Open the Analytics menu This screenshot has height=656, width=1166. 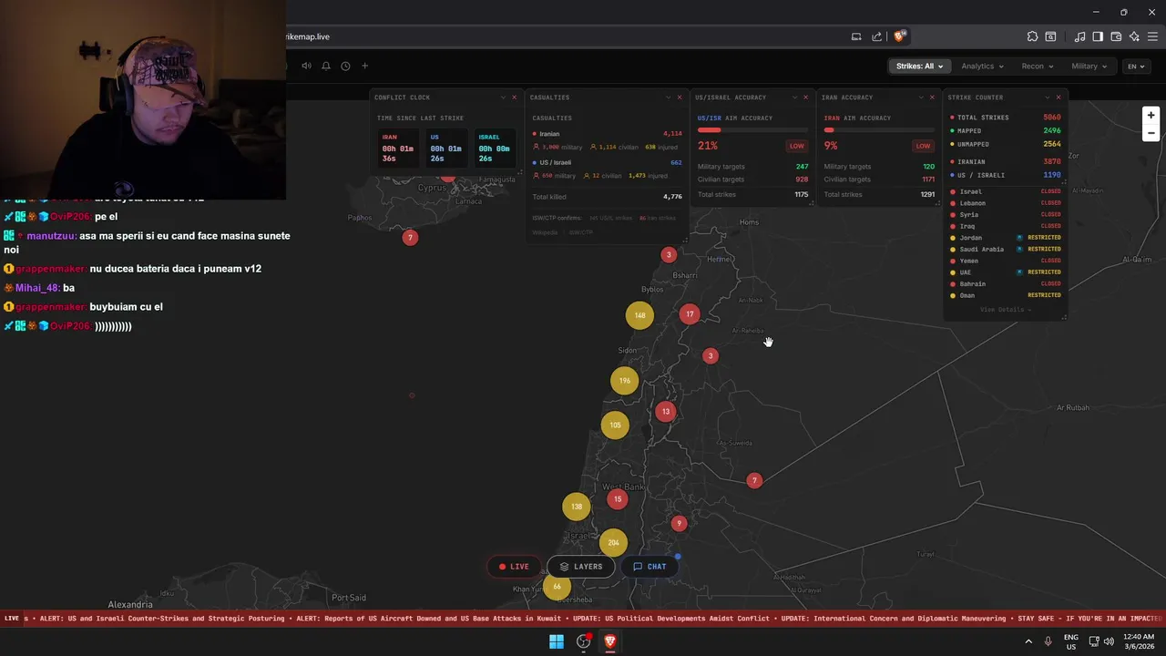click(x=982, y=66)
